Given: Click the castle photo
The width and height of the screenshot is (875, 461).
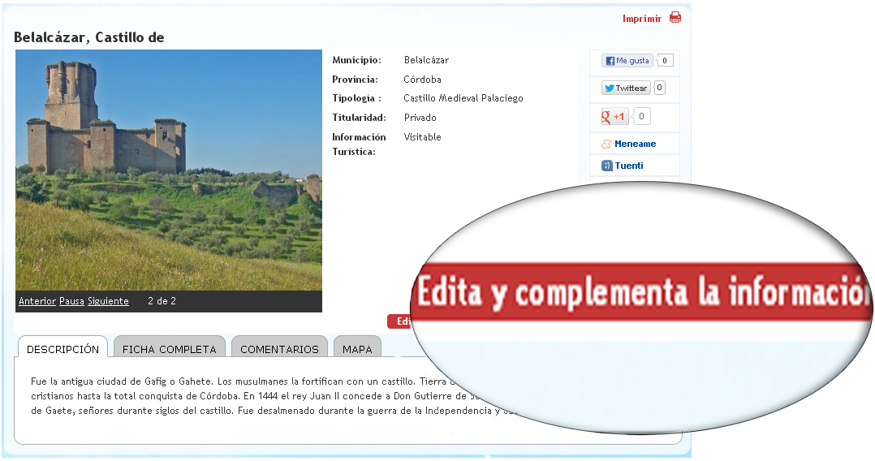Looking at the screenshot, I should point(169,170).
